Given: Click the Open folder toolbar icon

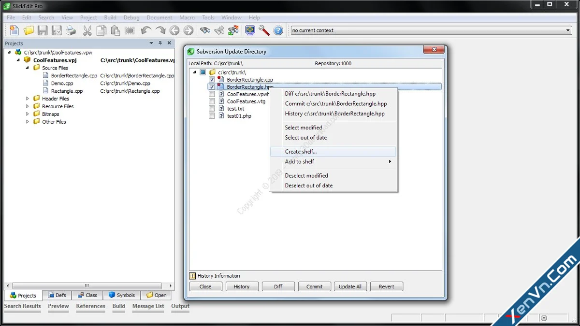Looking at the screenshot, I should point(29,30).
